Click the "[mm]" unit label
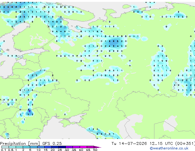The image size is (195, 151). click(34, 144)
